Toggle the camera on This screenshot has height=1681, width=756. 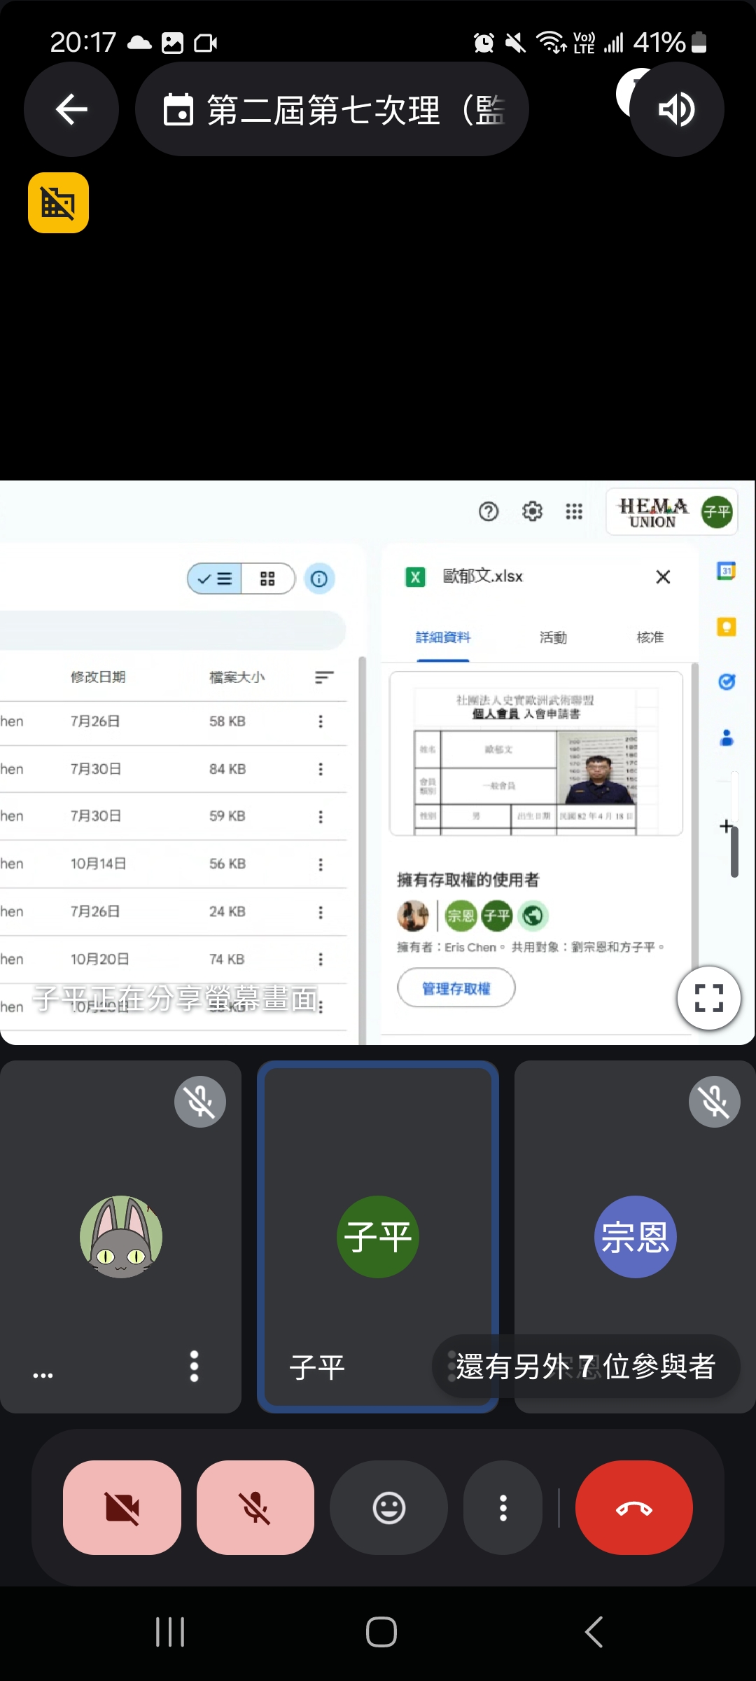[122, 1507]
